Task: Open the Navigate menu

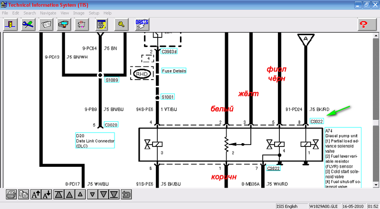Action: coord(48,13)
